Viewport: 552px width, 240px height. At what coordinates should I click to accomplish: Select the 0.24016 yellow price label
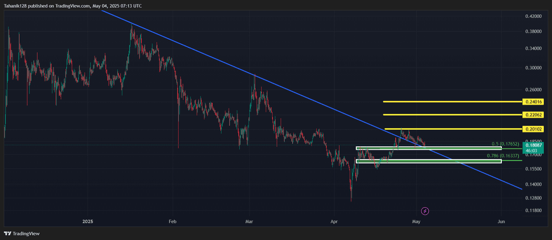coord(534,102)
